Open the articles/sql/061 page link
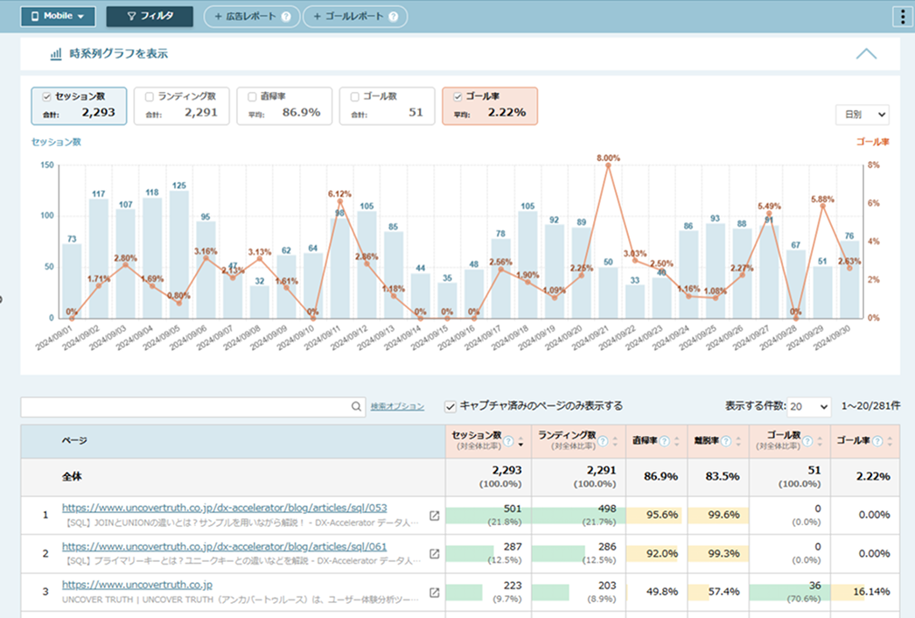This screenshot has width=915, height=618. tap(225, 547)
